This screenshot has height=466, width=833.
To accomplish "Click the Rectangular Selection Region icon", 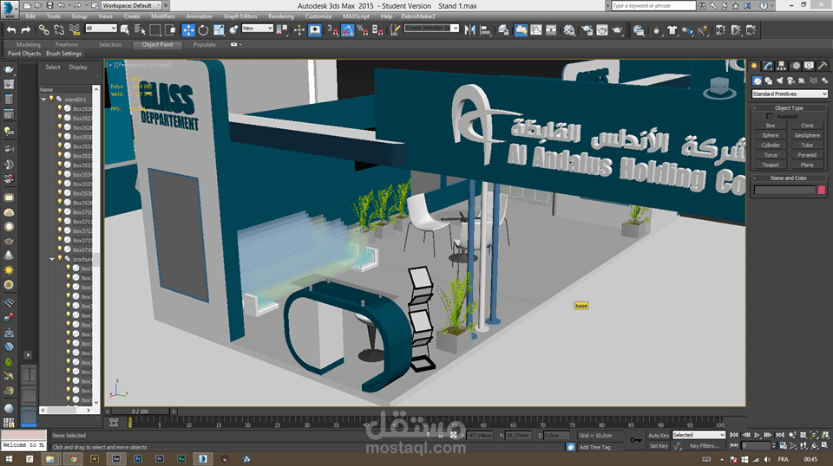I will [155, 30].
